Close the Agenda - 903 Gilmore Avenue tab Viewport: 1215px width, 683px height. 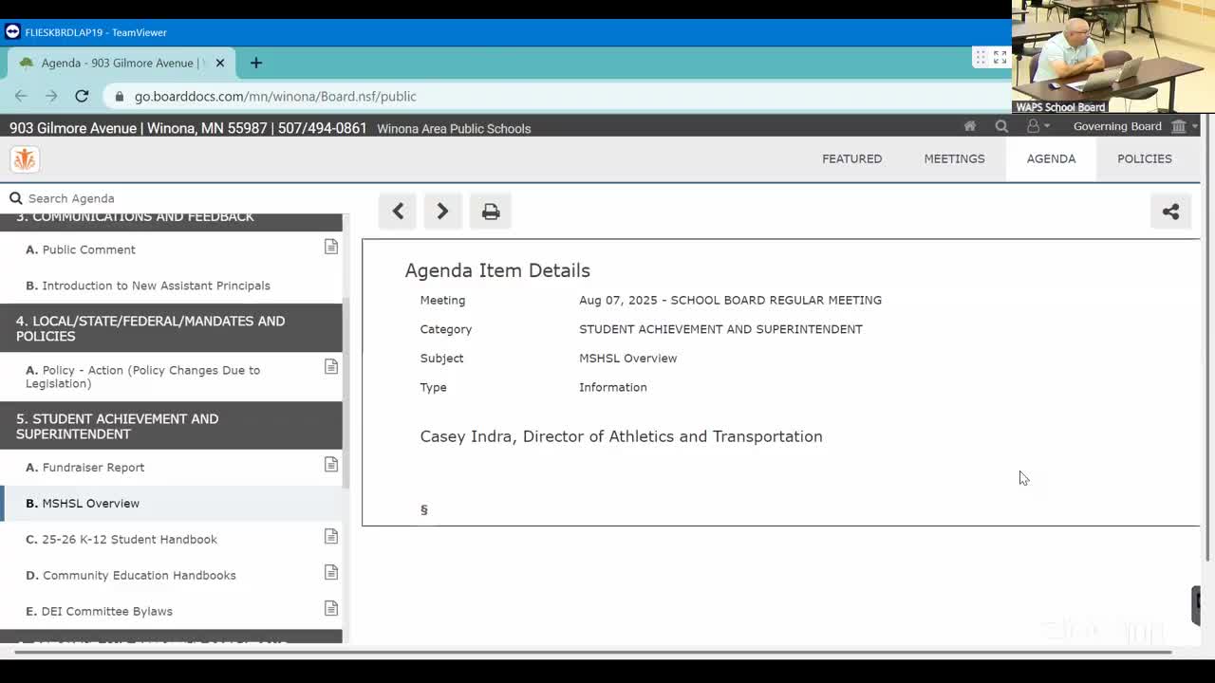point(220,63)
